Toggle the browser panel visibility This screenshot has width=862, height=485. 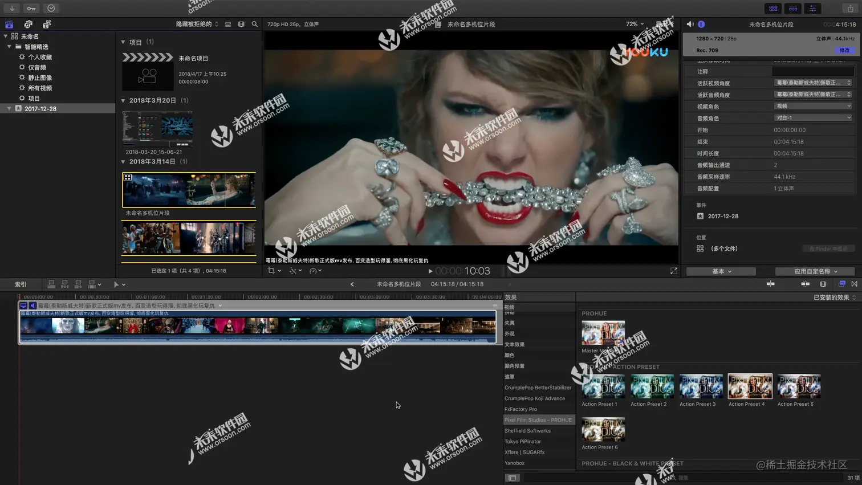coord(773,9)
